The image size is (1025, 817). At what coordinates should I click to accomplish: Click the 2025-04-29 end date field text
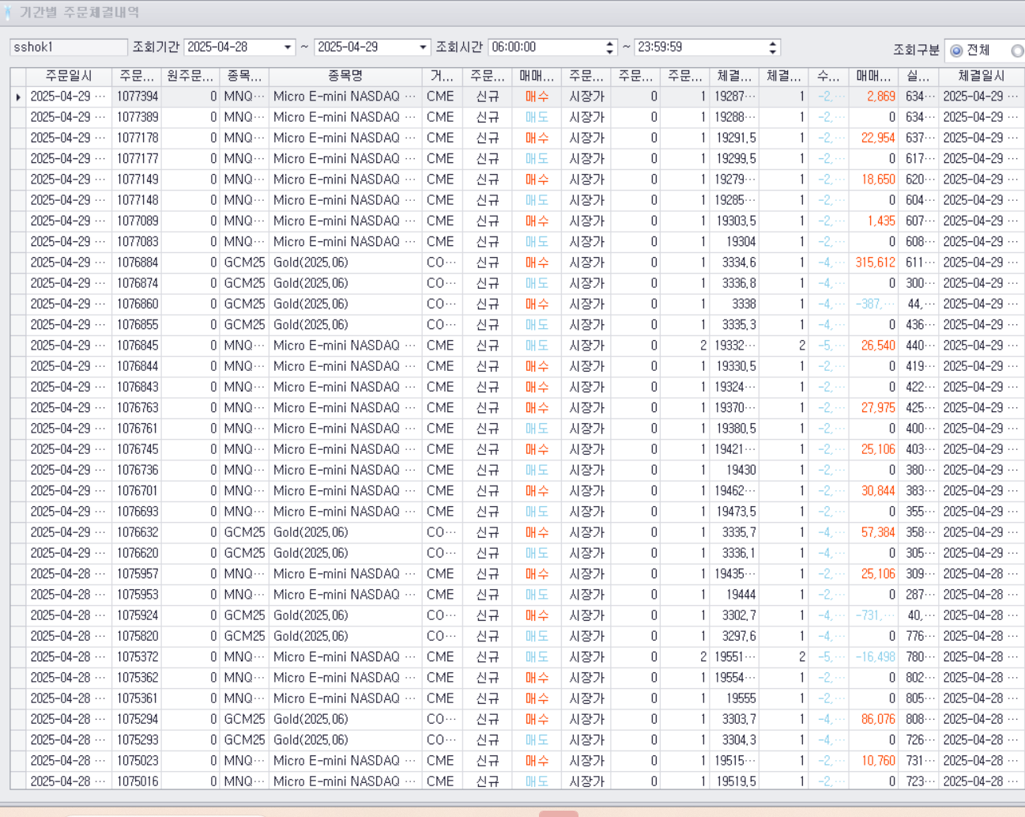click(x=348, y=47)
